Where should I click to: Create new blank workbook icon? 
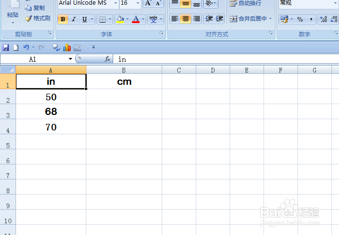coord(16,48)
